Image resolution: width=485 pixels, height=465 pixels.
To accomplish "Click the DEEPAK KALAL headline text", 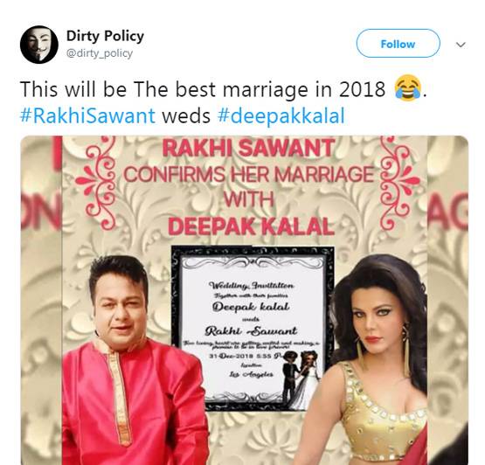I will point(251,226).
